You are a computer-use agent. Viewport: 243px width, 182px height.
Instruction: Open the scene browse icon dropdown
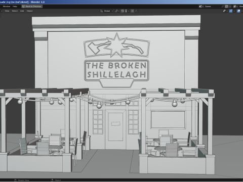click(201, 7)
